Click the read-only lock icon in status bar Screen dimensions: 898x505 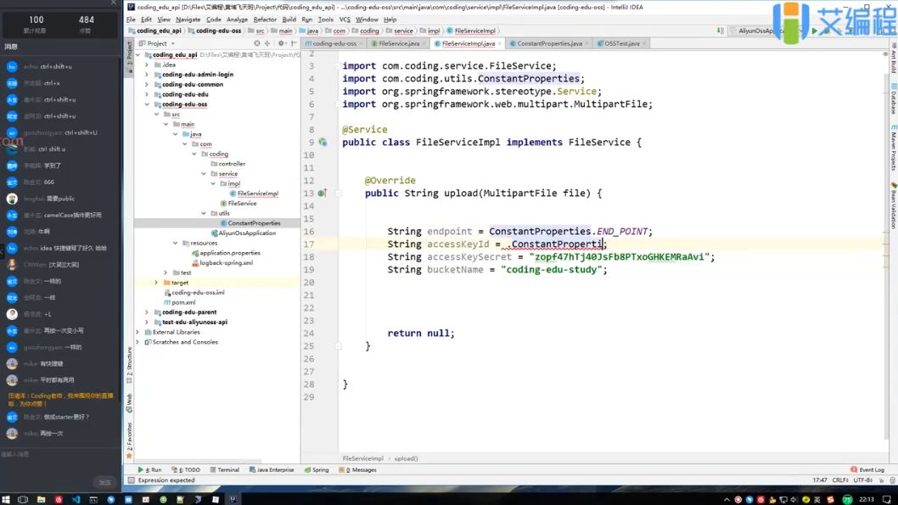pos(881,480)
